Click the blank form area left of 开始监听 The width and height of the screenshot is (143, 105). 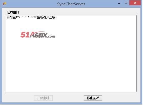coord(18,98)
